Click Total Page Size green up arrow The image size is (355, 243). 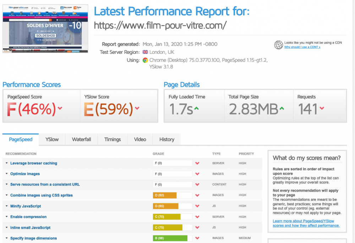pos(282,109)
